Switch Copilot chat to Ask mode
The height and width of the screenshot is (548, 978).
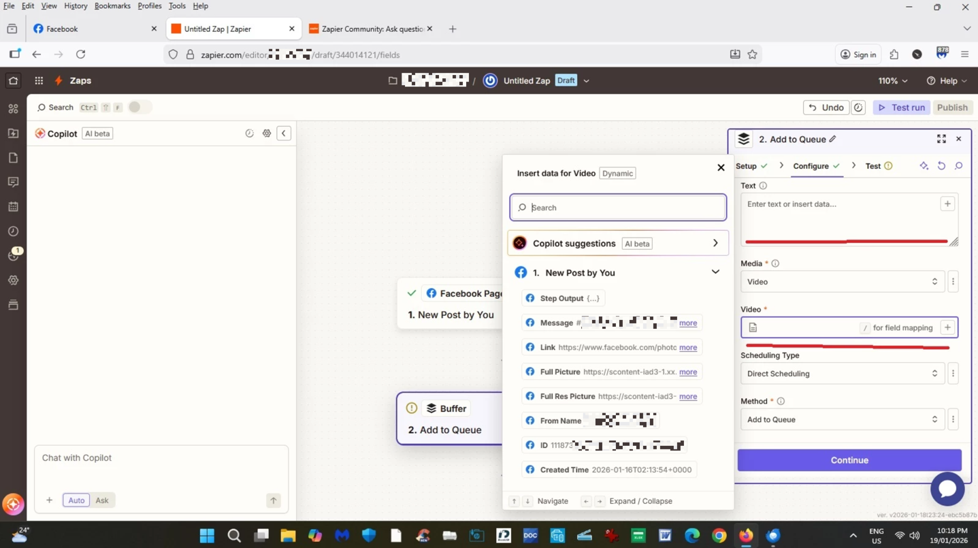[102, 500]
